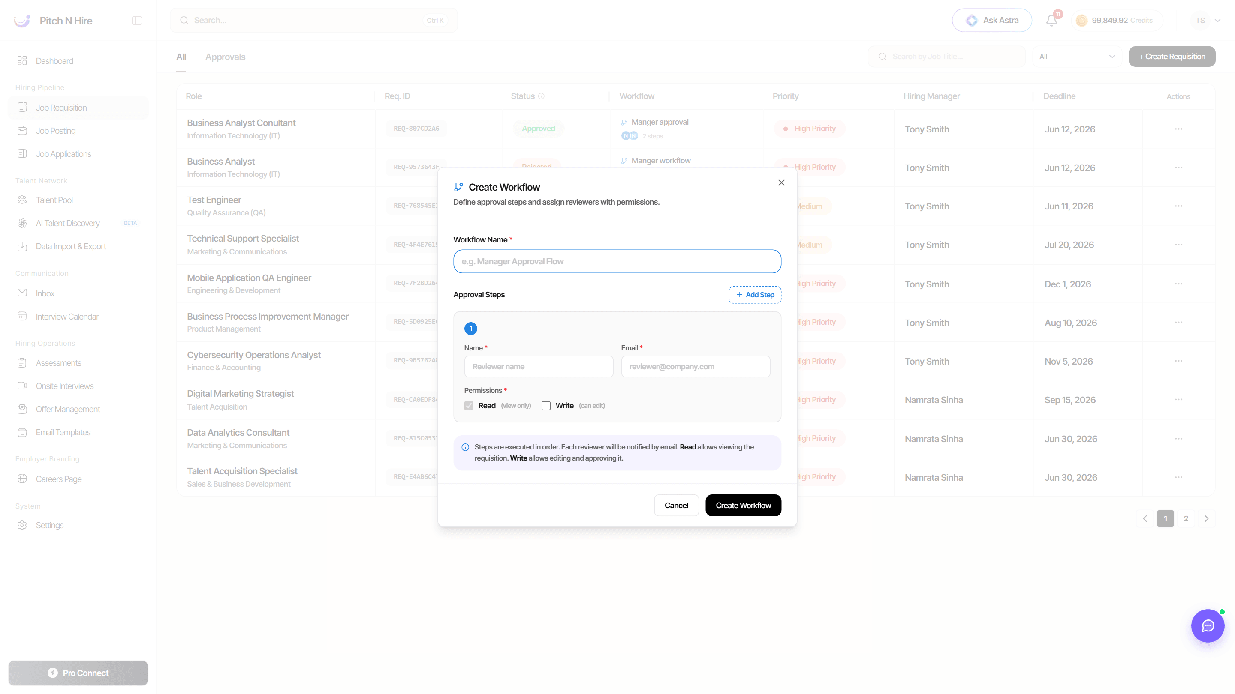The width and height of the screenshot is (1235, 694).
Task: Click the Workflow Name input field
Action: [x=617, y=261]
